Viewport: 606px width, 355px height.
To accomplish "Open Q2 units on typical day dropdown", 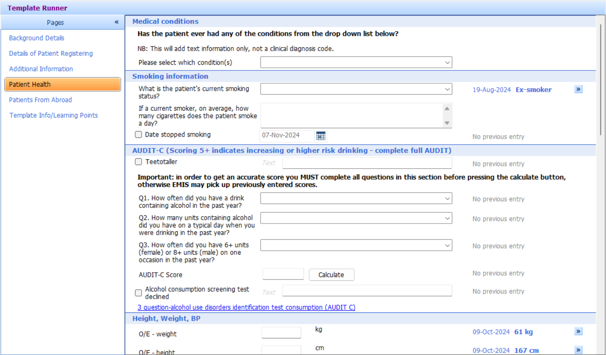I will click(356, 218).
